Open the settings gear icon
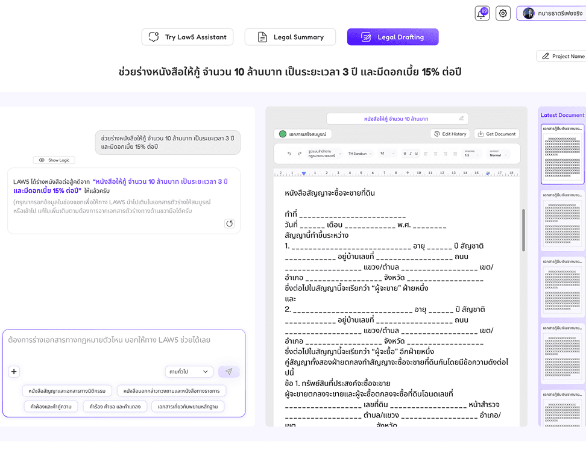The height and width of the screenshot is (453, 586). [503, 13]
